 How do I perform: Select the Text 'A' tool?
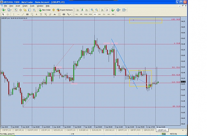(36, 14)
